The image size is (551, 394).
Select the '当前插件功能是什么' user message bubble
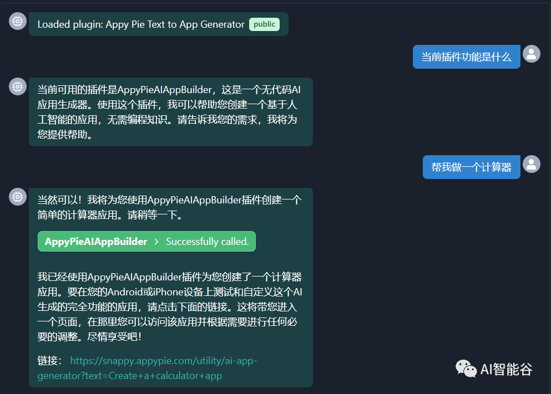coord(466,57)
